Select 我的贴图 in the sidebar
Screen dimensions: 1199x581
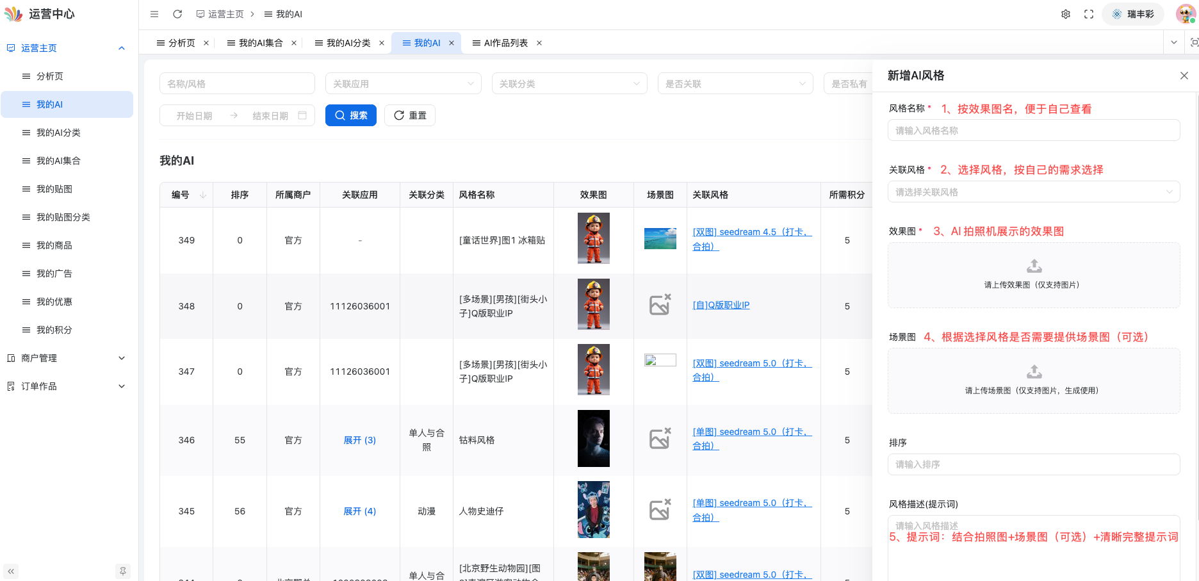pos(54,189)
